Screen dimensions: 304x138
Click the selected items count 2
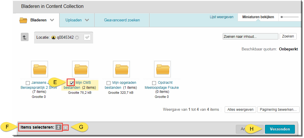58,127
